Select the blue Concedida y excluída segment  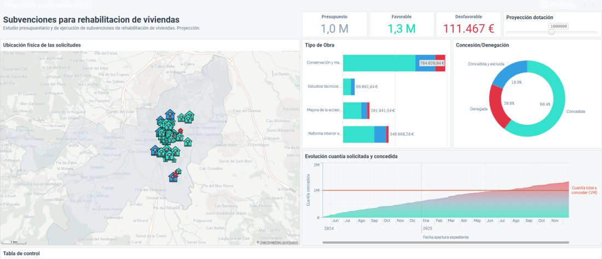508,73
